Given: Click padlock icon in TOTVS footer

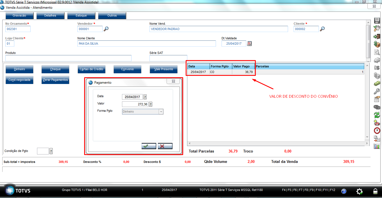Looking at the screenshot, I should pyautogui.click(x=375, y=191).
